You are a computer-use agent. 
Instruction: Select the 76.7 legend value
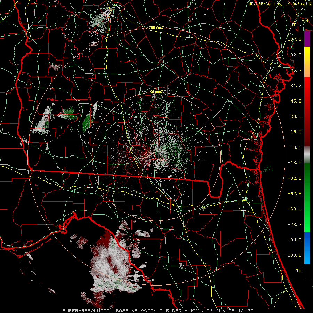(296, 70)
